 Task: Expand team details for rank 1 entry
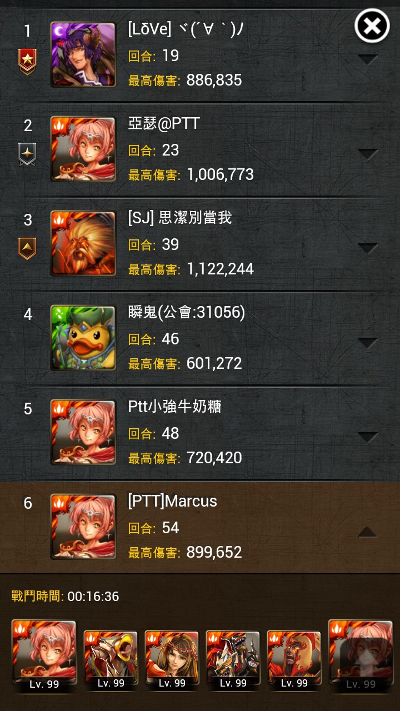[x=368, y=59]
